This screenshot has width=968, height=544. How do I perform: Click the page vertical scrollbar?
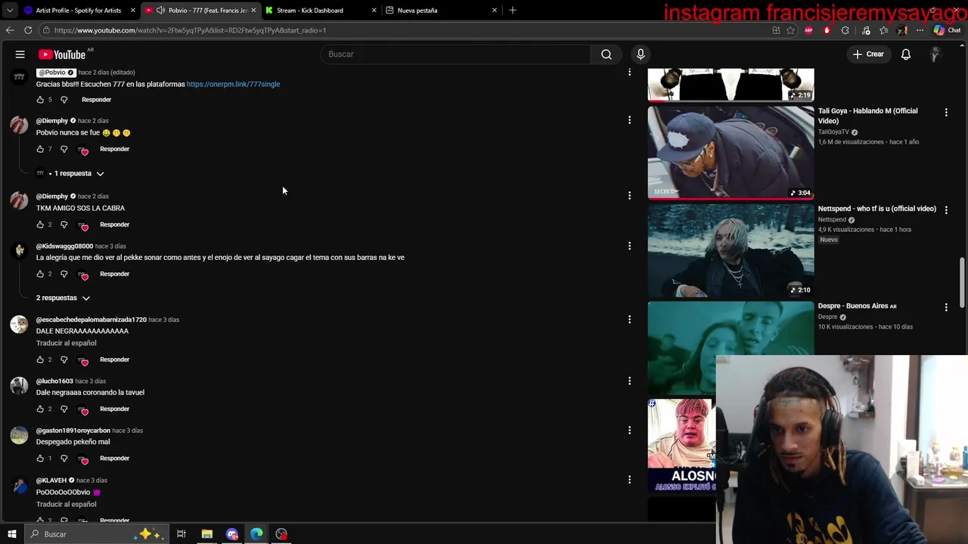[963, 283]
